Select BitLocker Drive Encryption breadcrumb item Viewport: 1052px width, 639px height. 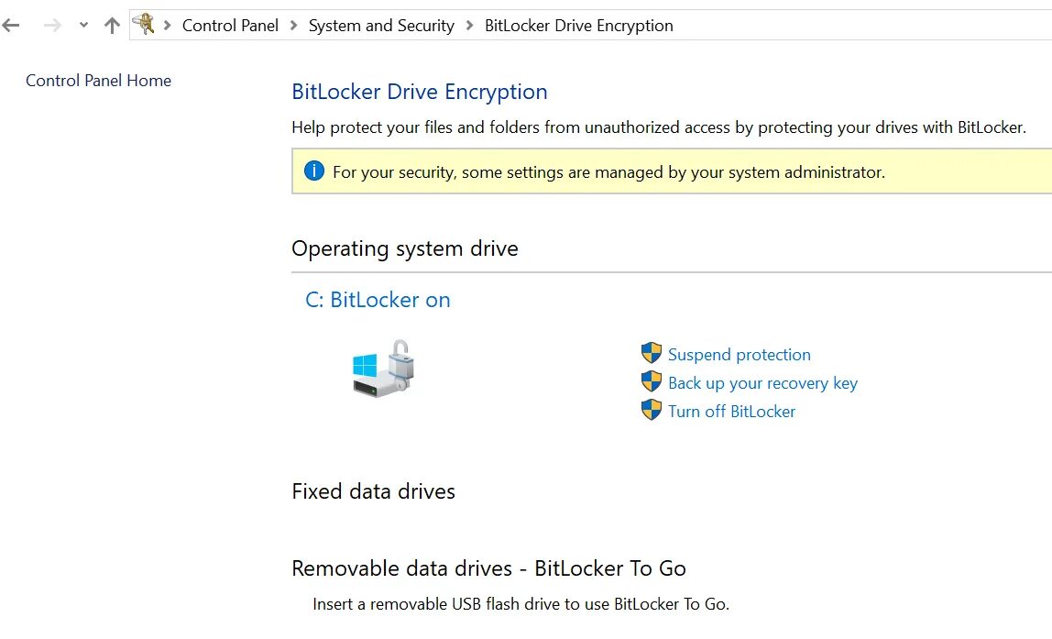(x=579, y=26)
